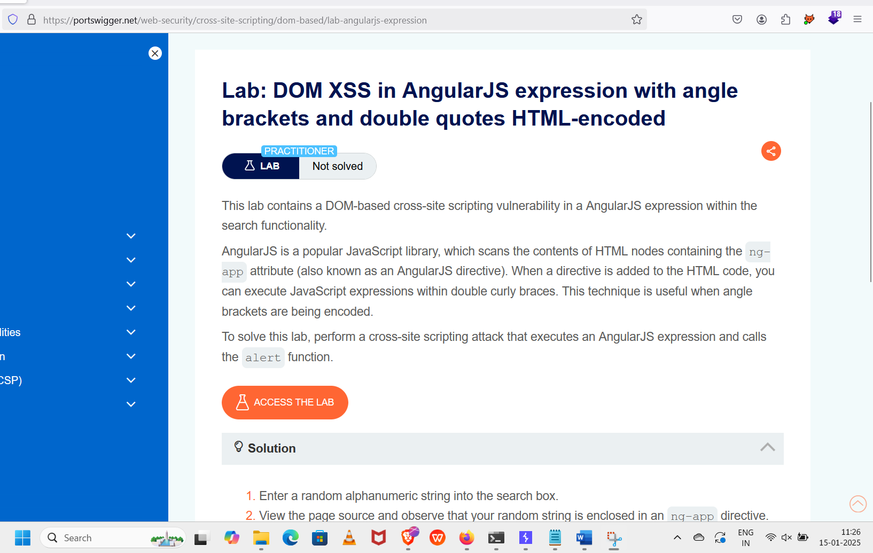The height and width of the screenshot is (553, 873).
Task: Expand the fourth sidebar chevron
Action: pyautogui.click(x=131, y=308)
